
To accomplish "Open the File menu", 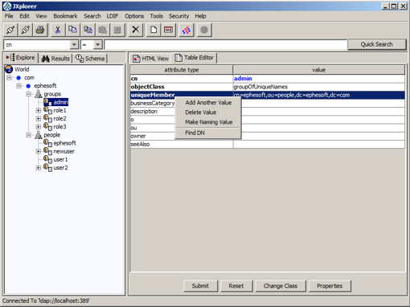I will click(x=9, y=16).
